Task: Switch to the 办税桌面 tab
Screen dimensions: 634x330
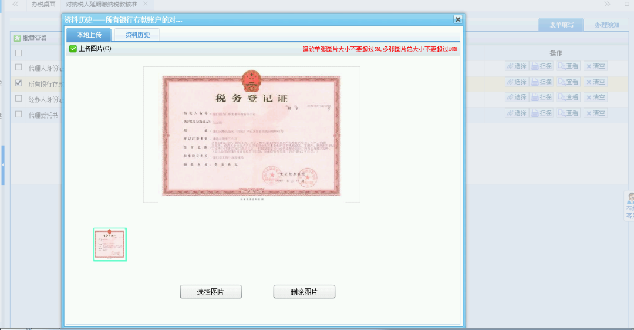Action: pos(43,5)
